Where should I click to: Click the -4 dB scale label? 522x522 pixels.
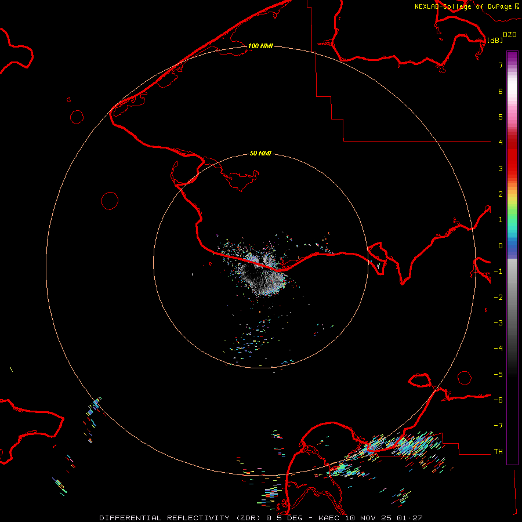click(x=498, y=349)
